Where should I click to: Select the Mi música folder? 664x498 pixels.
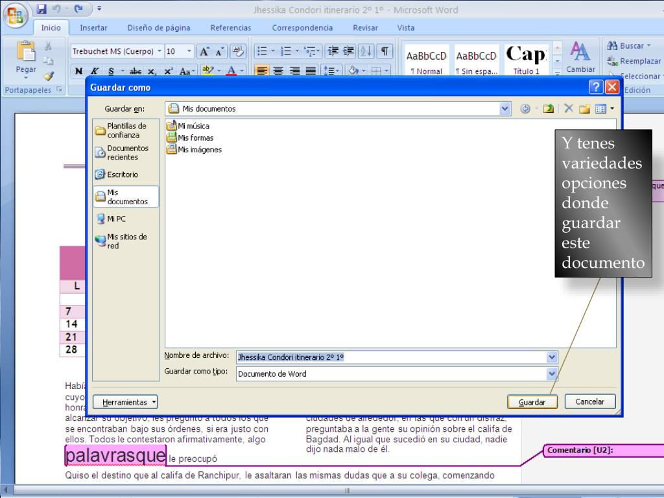point(187,126)
